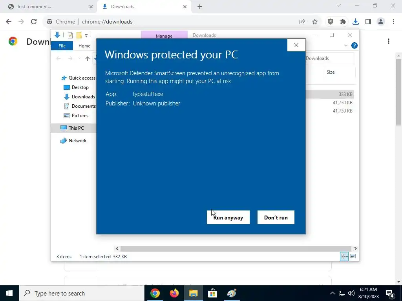Image resolution: width=402 pixels, height=301 pixels.
Task: Close the Just a moment tab
Action: coord(91,7)
